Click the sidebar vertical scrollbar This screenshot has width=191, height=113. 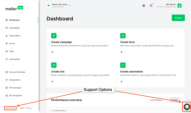[x=39, y=56]
